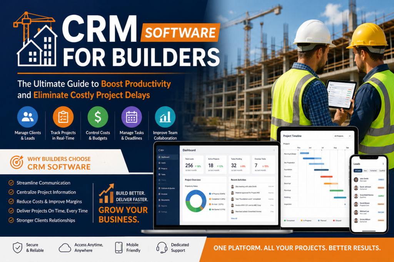
Task: Click the Total Leads 256 card
Action: (193, 165)
